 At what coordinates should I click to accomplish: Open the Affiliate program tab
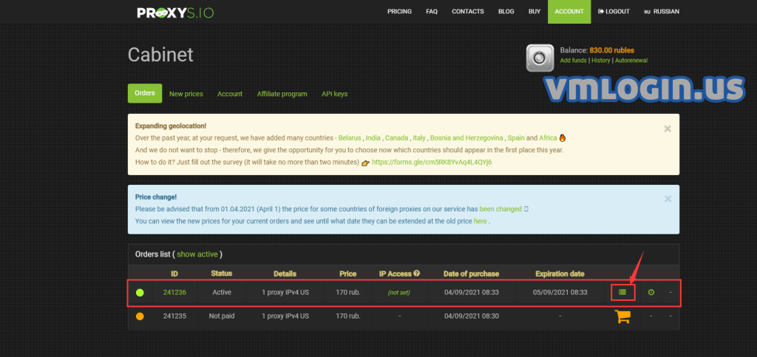click(x=282, y=94)
